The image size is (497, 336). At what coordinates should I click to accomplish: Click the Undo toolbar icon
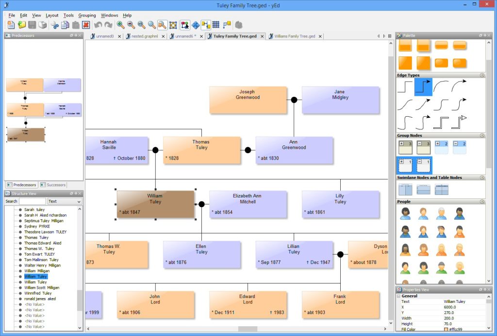(x=98, y=25)
